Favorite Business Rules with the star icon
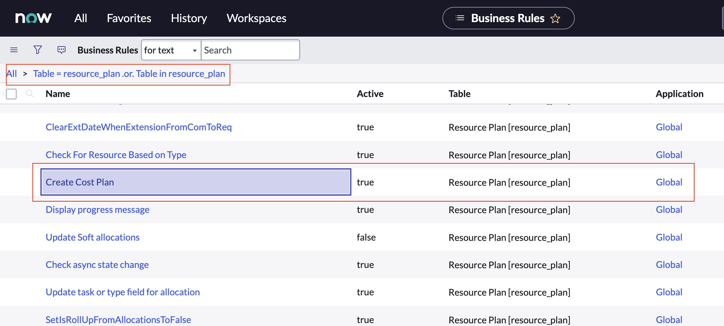Viewport: 724px width, 326px height. pos(555,18)
